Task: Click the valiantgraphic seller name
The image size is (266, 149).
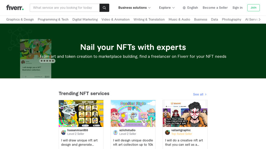Action: [181, 130]
